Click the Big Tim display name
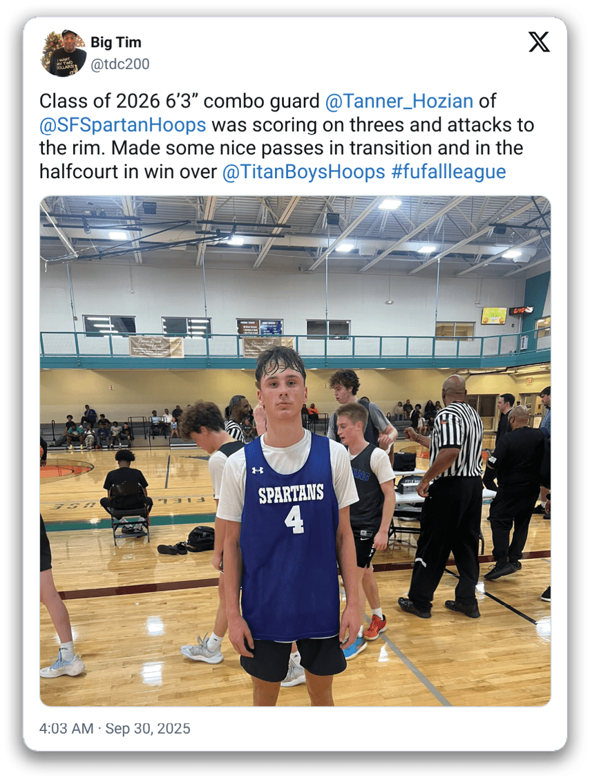 click(x=116, y=42)
